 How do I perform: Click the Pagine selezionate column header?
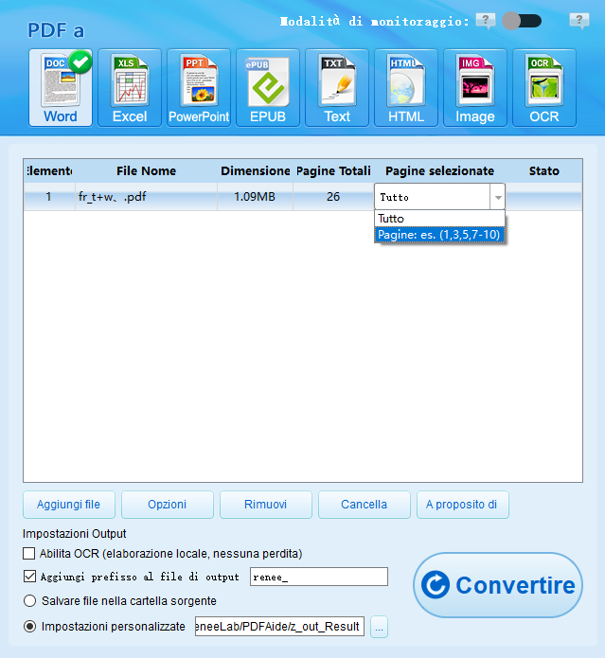pos(439,170)
